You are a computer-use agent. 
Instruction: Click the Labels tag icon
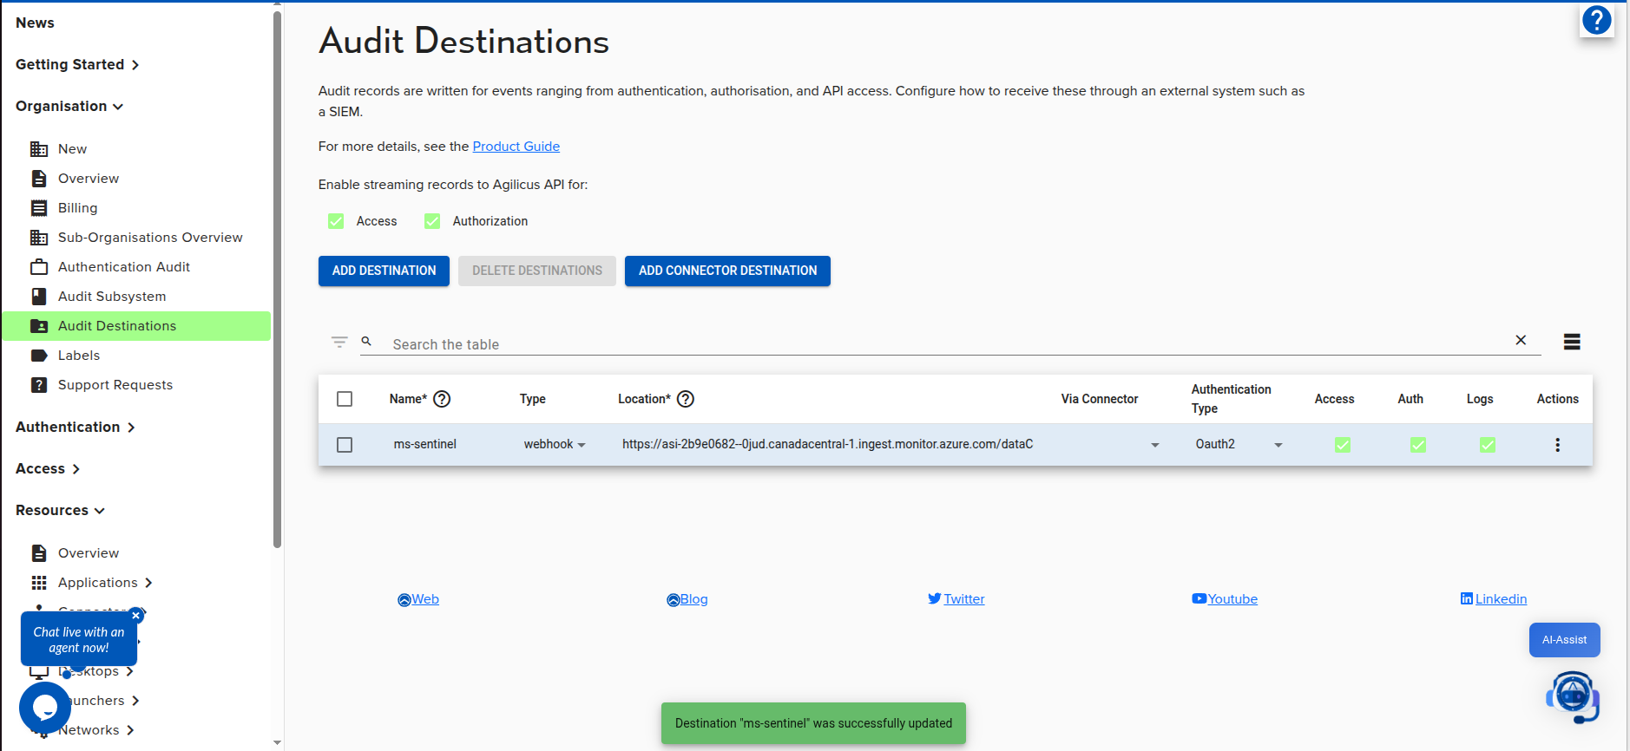[x=39, y=356]
